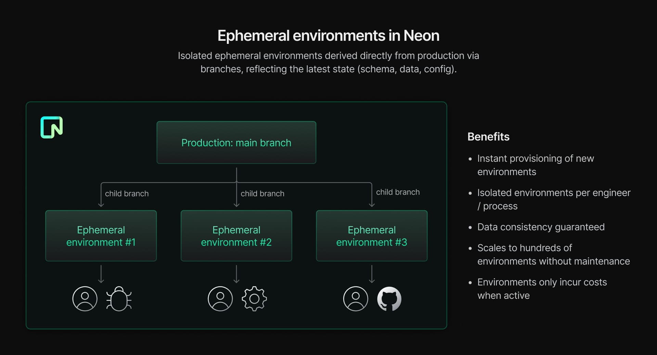Click the arrow below Ephemeral environment #3

pos(372,274)
